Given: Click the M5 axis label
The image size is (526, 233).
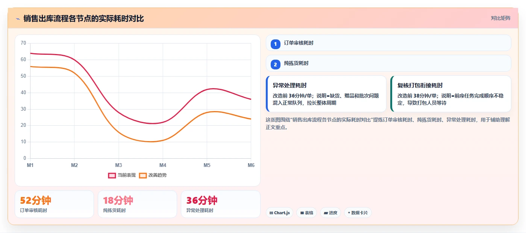Looking at the screenshot, I should [x=207, y=165].
